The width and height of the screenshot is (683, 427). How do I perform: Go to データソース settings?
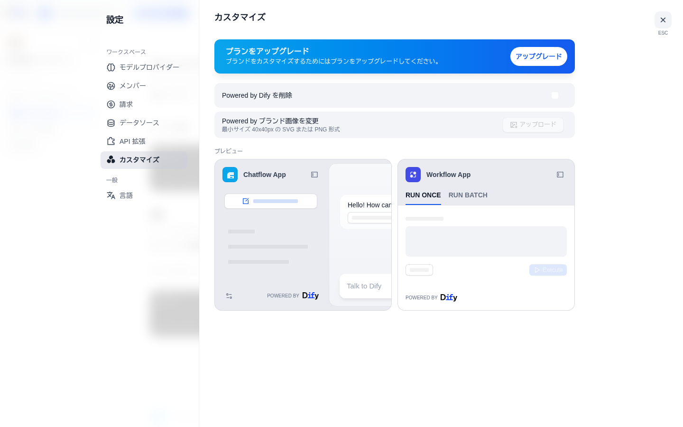(x=144, y=123)
